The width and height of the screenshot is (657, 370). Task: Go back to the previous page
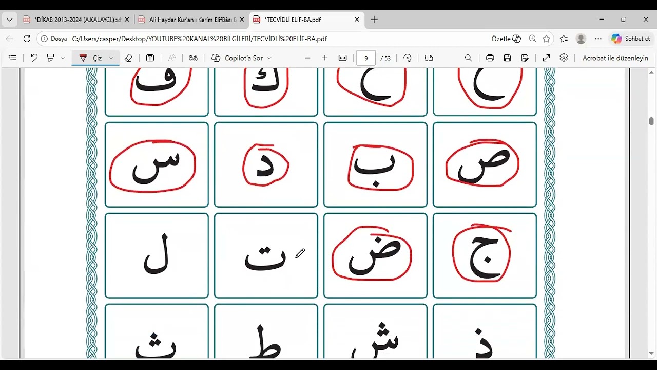click(x=10, y=39)
